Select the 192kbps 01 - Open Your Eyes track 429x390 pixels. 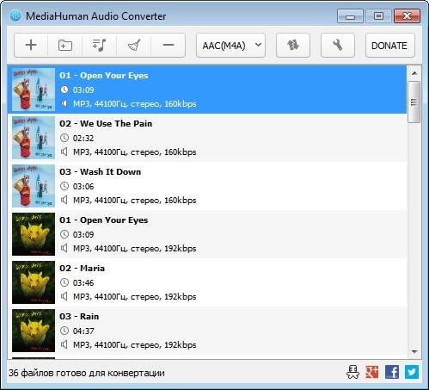click(x=207, y=234)
